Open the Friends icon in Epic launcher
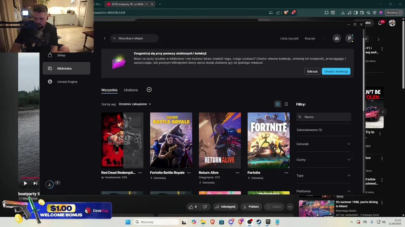This screenshot has width=405, height=227. coord(337,38)
